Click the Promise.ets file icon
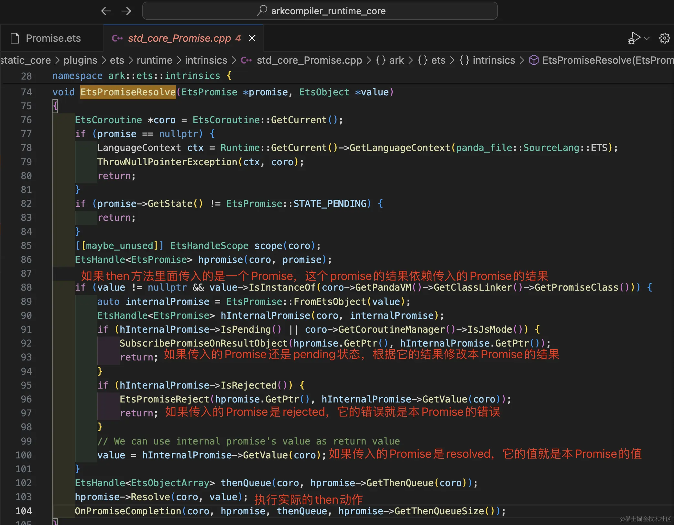This screenshot has width=674, height=525. tap(15, 38)
